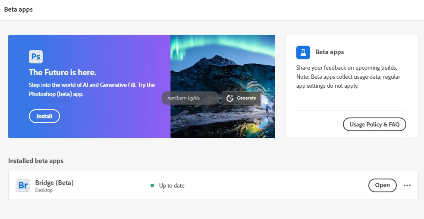Click the Share your feedback note text

[348, 77]
